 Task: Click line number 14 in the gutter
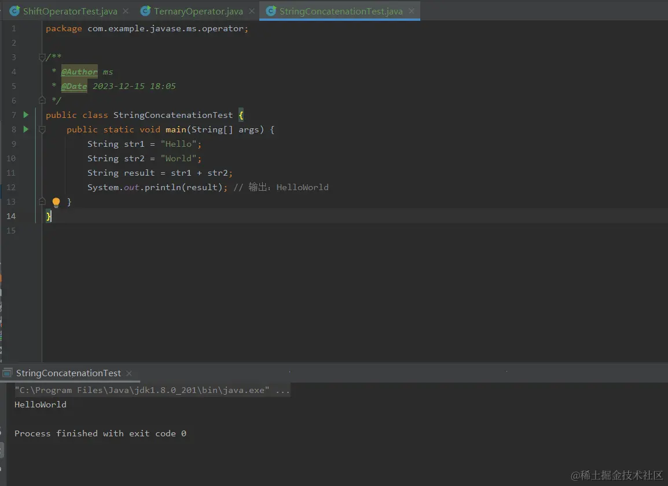[x=11, y=217]
